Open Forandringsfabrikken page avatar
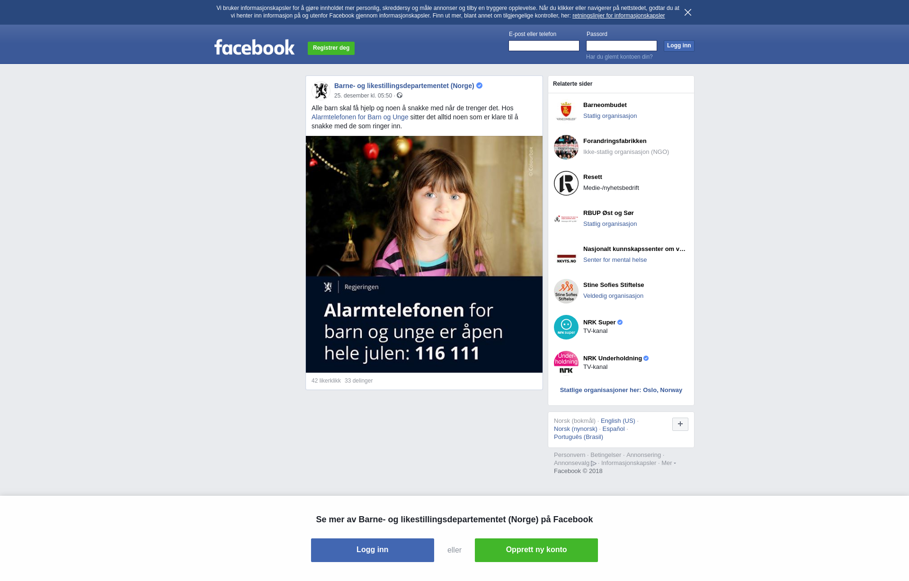 566,147
